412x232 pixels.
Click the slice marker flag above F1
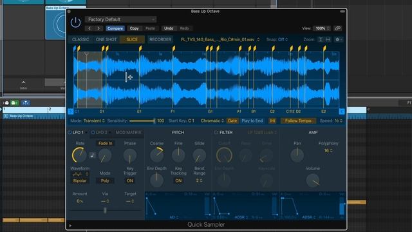[174, 48]
